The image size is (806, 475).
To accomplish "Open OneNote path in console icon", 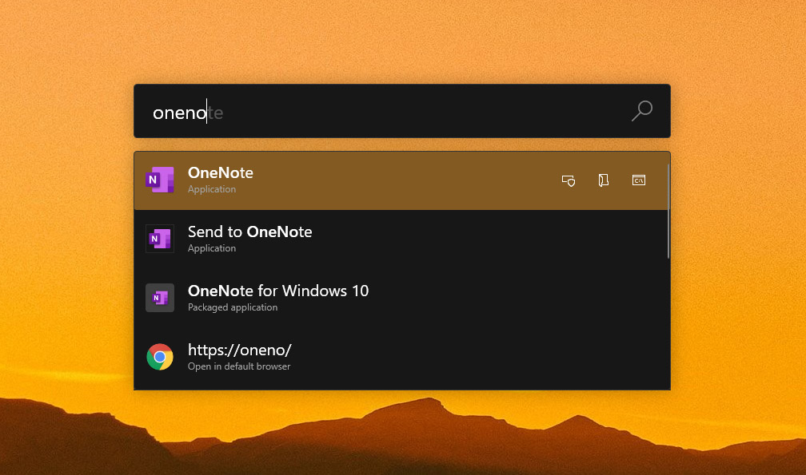I will pyautogui.click(x=638, y=180).
